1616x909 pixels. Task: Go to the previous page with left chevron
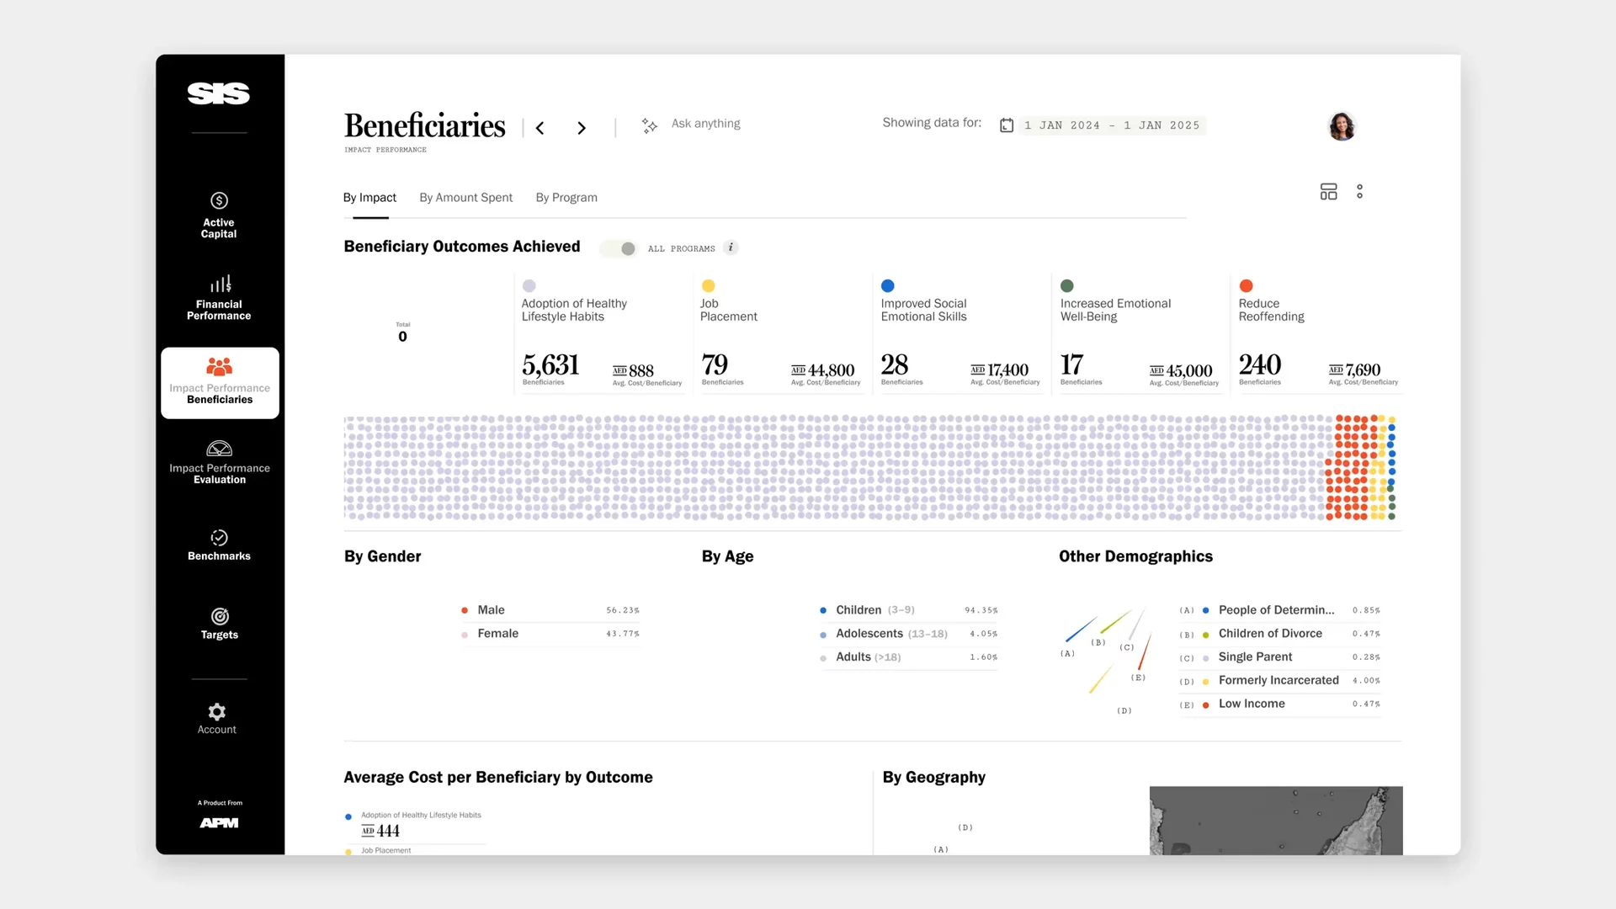(540, 128)
